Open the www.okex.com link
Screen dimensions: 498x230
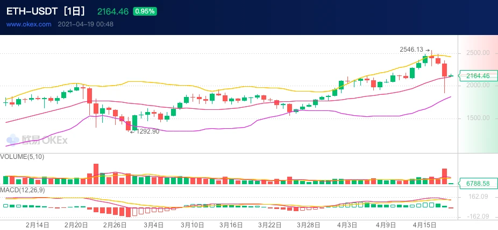(x=29, y=24)
